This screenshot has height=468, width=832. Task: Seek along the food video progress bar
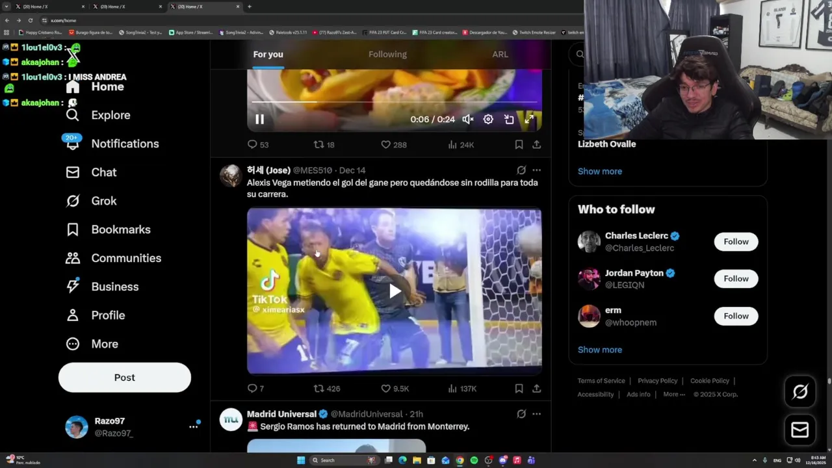(x=394, y=102)
